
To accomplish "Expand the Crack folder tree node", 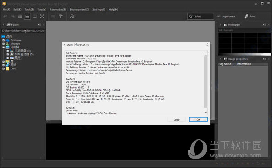I will click(3, 68).
